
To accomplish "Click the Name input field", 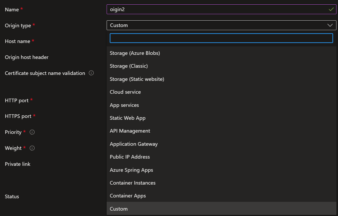I will click(x=217, y=10).
